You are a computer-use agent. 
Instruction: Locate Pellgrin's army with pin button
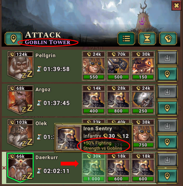click(x=167, y=74)
